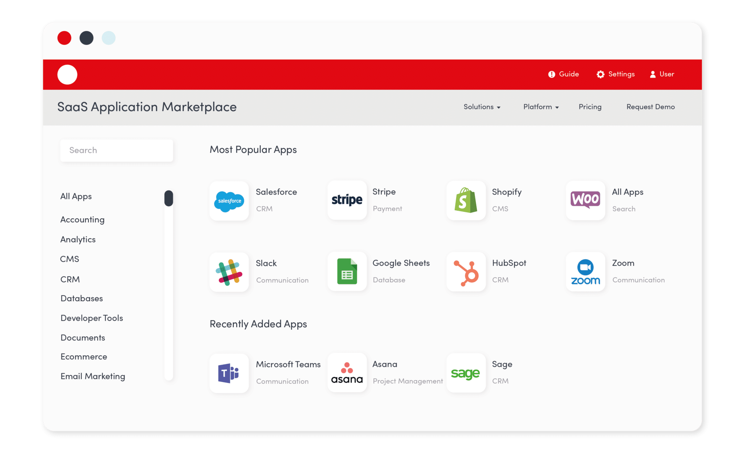This screenshot has height=457, width=745.
Task: Click the Salesforce app name
Action: pyautogui.click(x=276, y=192)
